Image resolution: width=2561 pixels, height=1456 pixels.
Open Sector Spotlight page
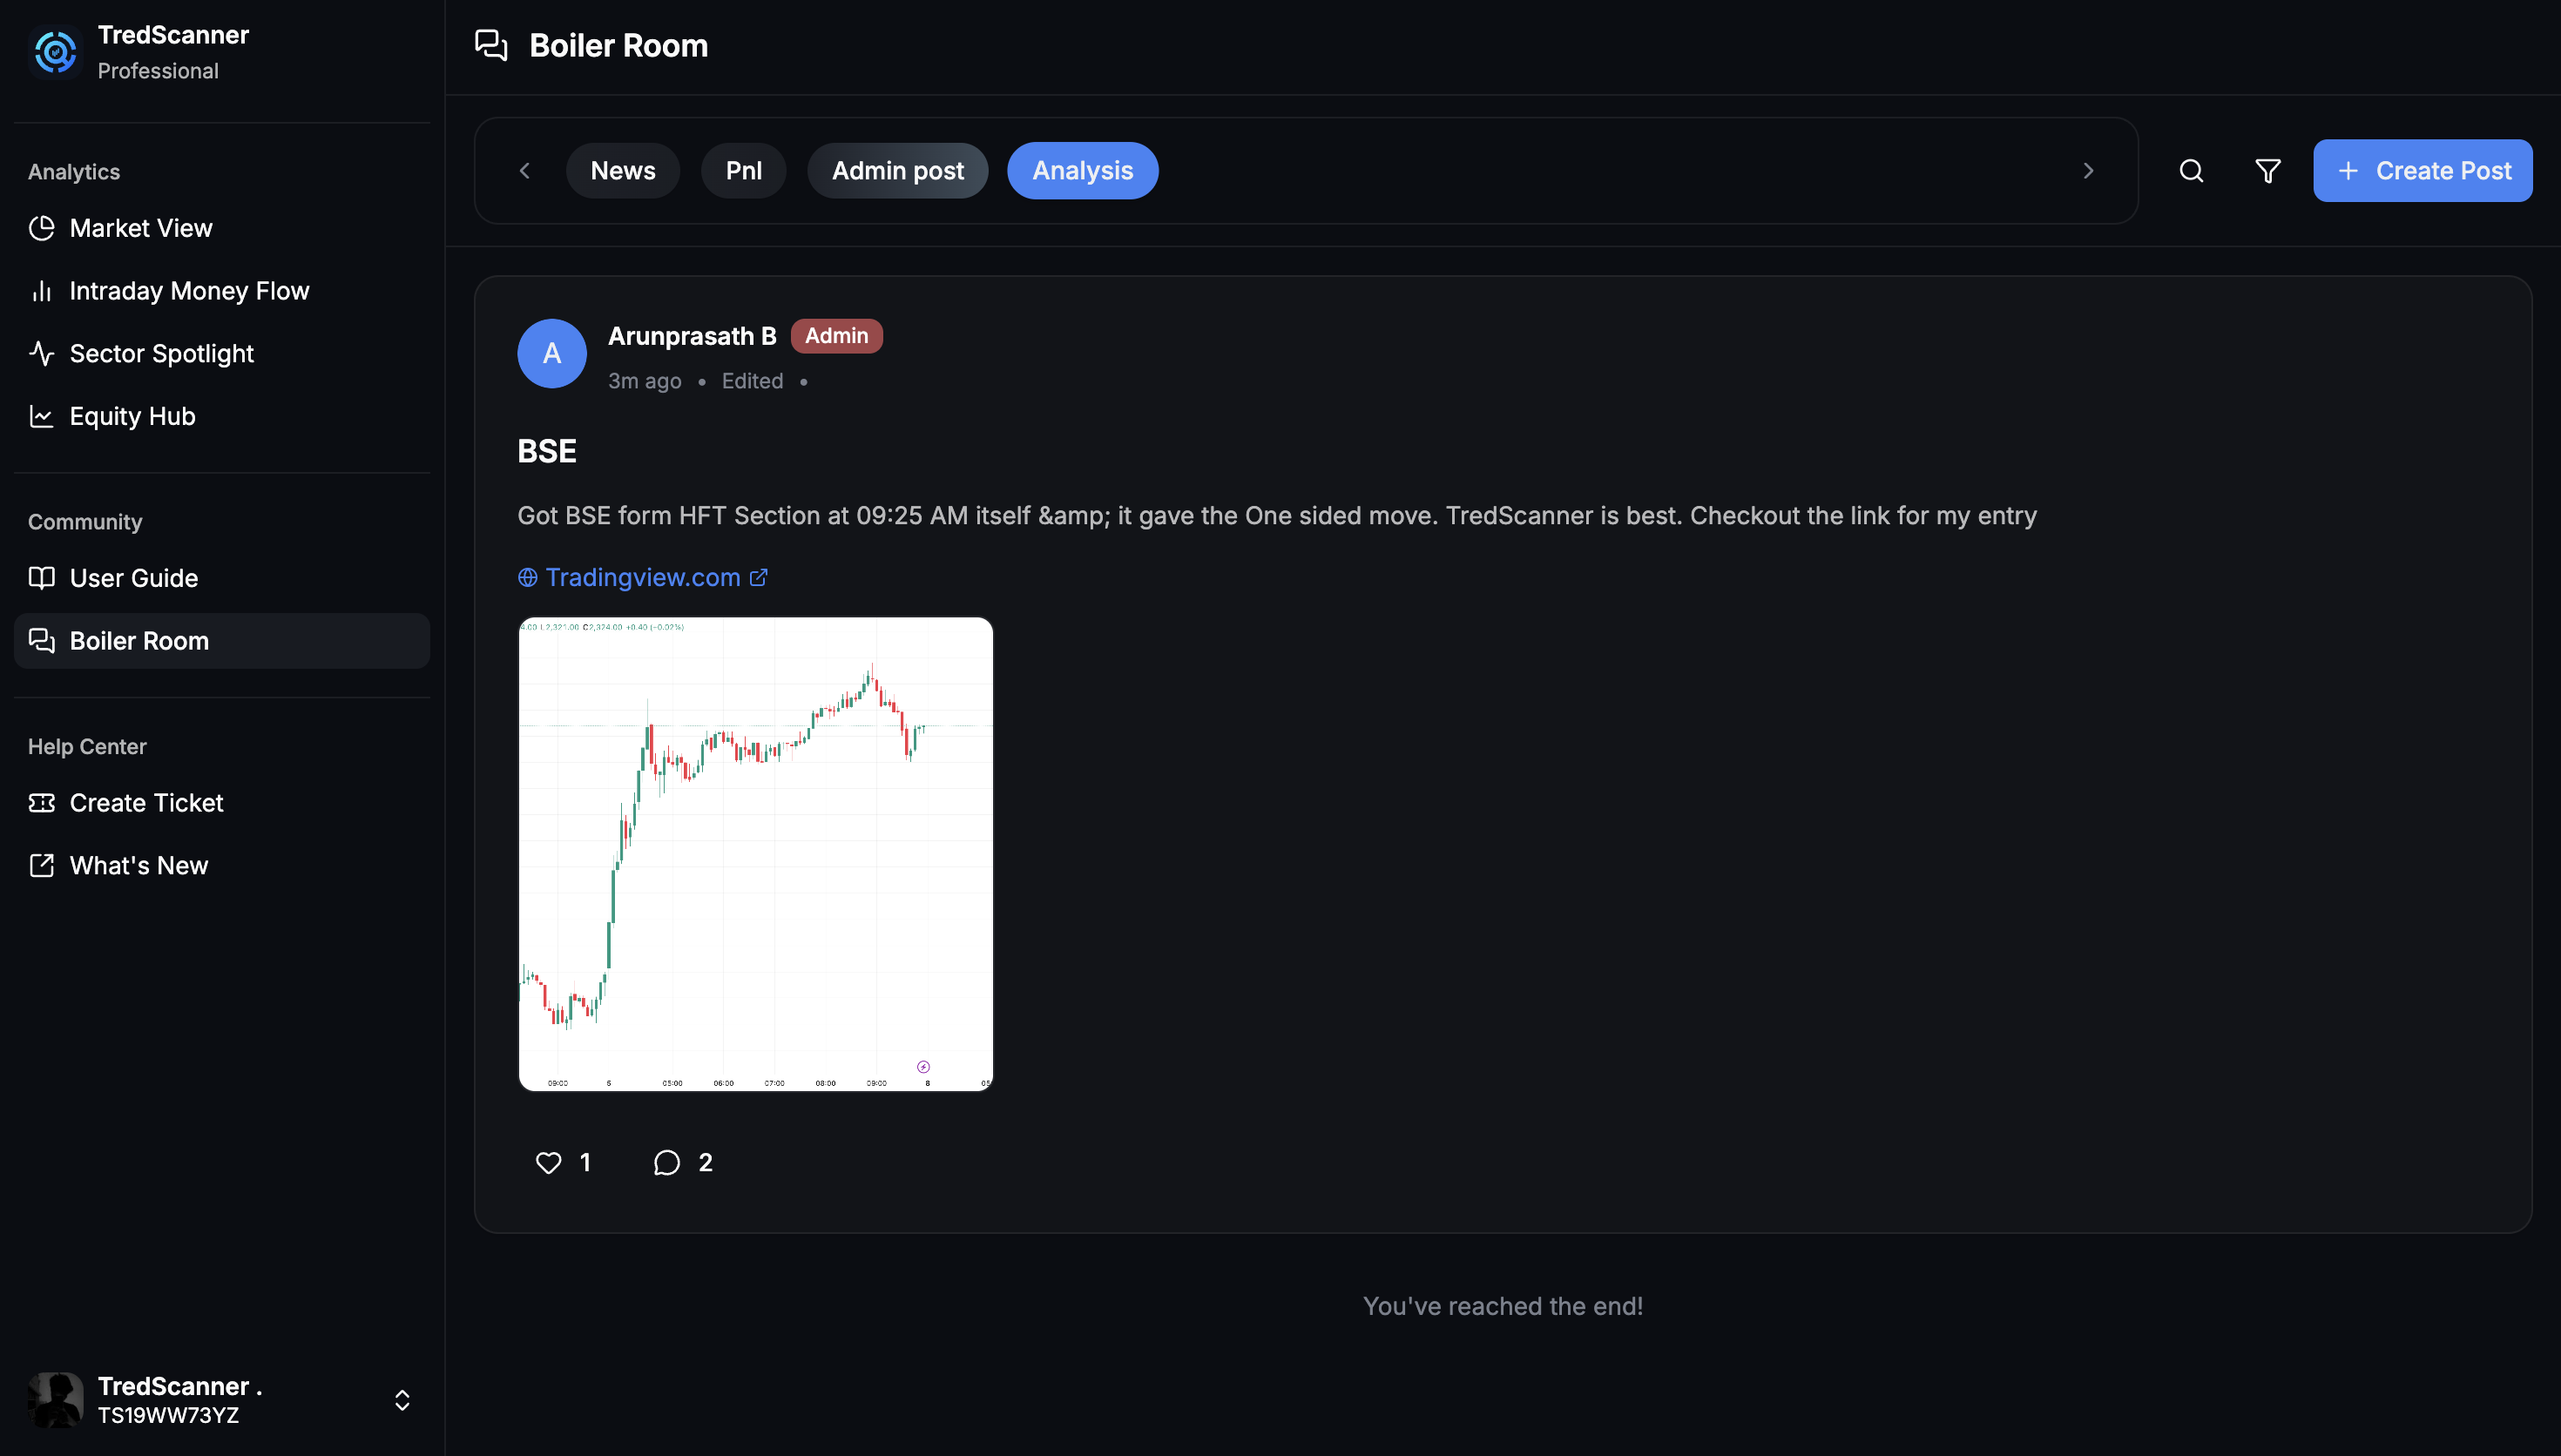tap(161, 354)
